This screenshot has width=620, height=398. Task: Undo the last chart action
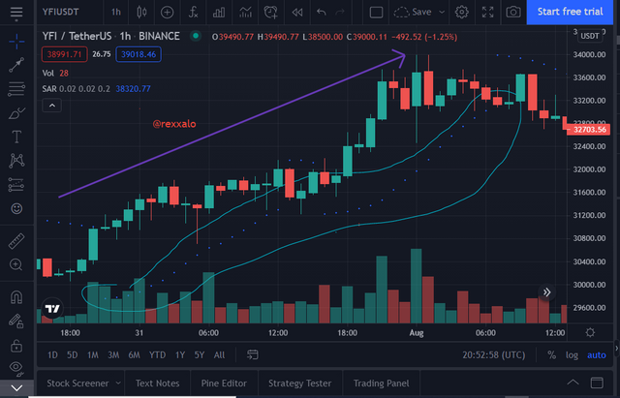[x=321, y=13]
